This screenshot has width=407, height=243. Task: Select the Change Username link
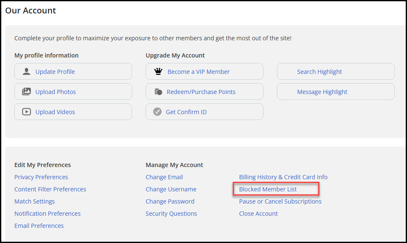(171, 189)
